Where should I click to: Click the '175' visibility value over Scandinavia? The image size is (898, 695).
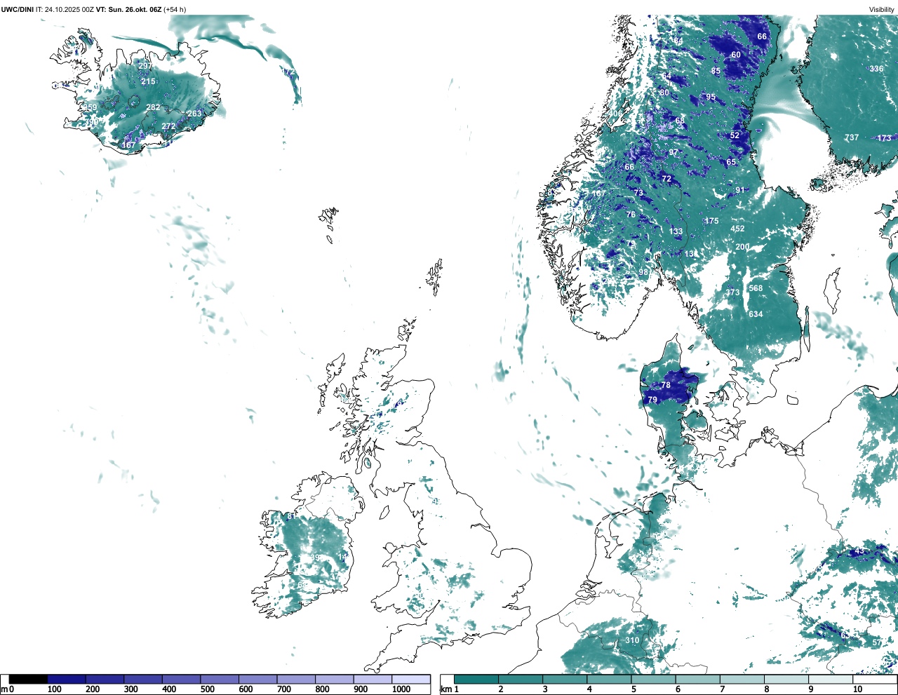point(711,221)
